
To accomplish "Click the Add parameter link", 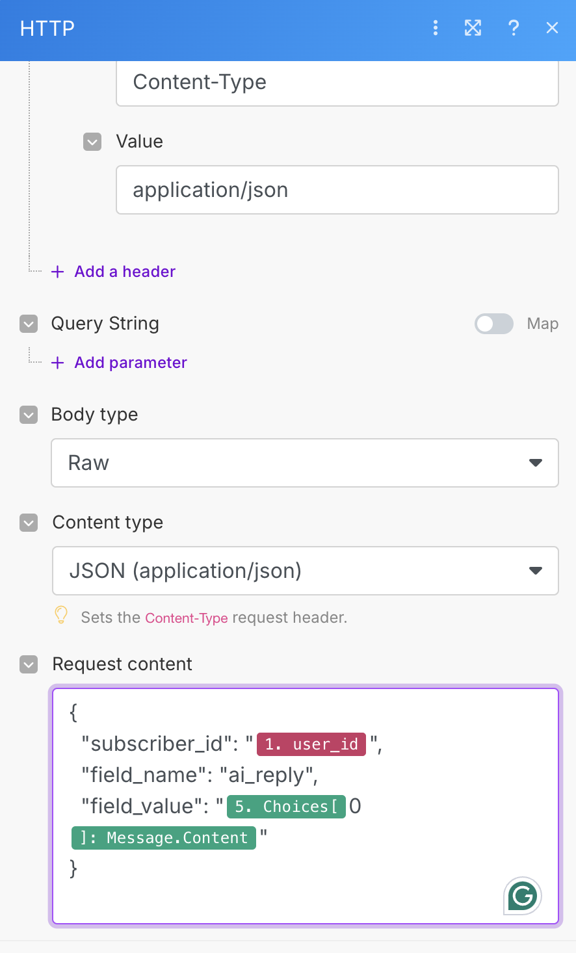I will [x=131, y=363].
